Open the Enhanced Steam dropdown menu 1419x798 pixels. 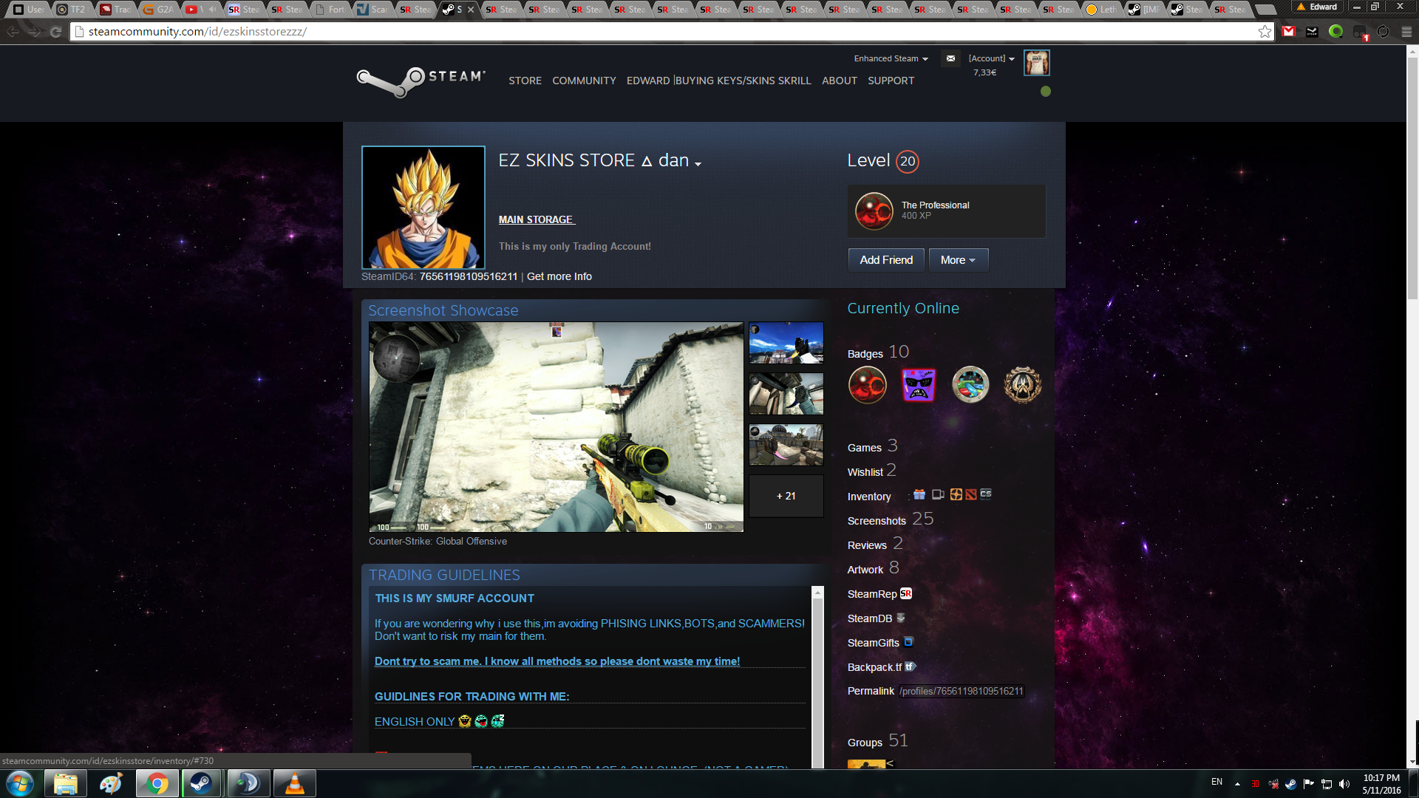click(x=891, y=58)
